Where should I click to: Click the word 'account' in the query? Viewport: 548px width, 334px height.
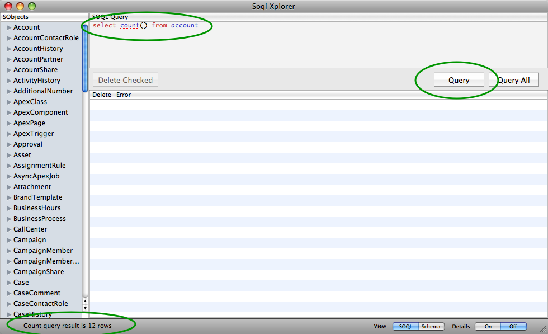(185, 25)
